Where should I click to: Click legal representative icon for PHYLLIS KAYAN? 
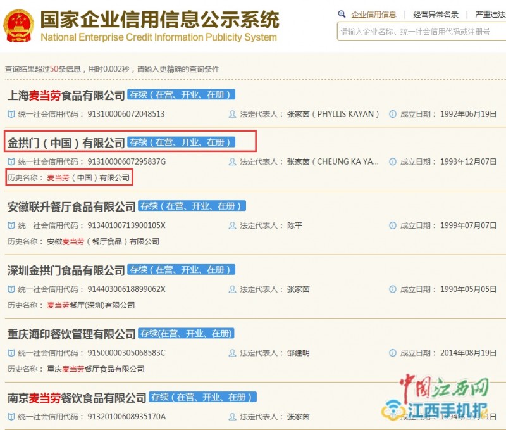tap(232, 114)
